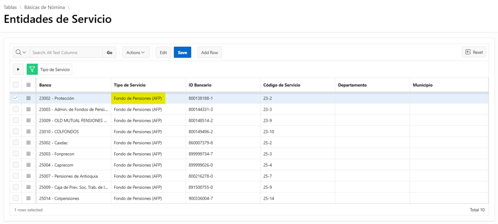
Task: Click Código de Servicio cell 23-2
Action: [x=298, y=98]
